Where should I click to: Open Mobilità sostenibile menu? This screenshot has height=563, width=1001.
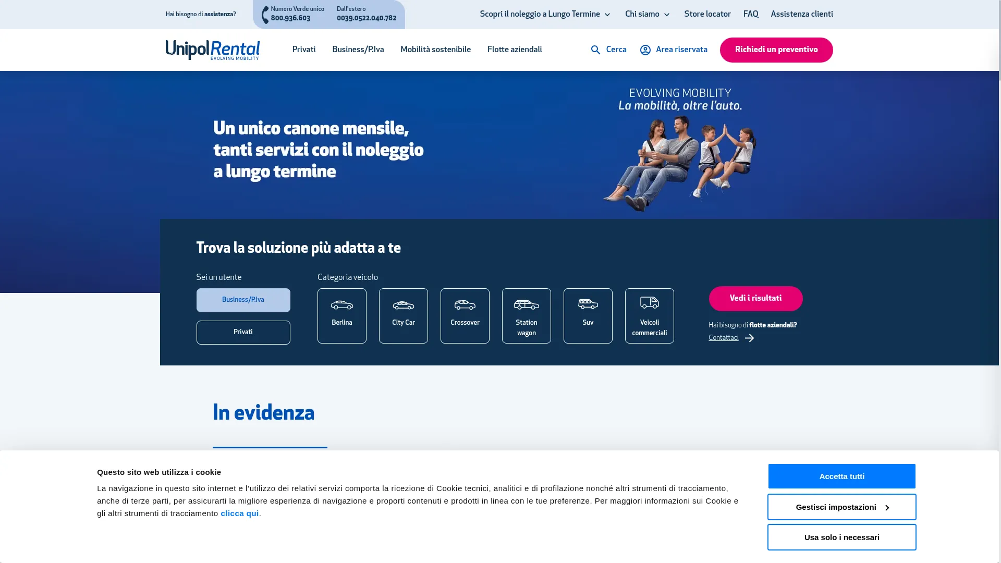(x=436, y=50)
